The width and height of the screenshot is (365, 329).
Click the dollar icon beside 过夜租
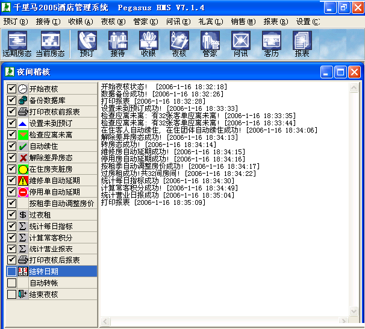click(x=23, y=215)
